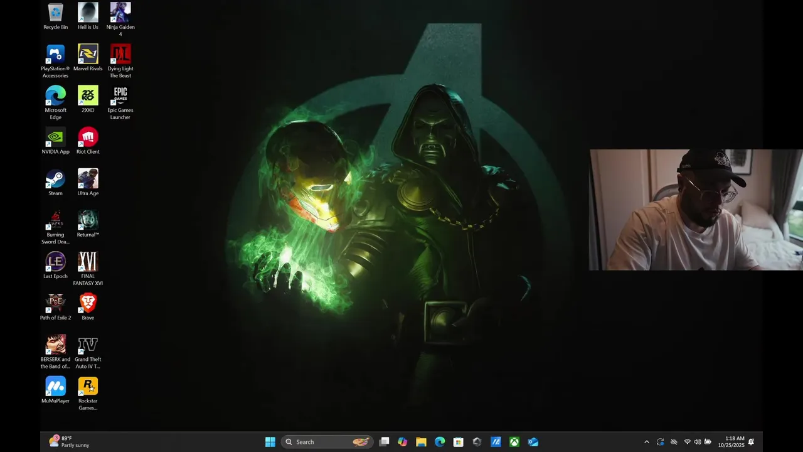The width and height of the screenshot is (803, 452).
Task: Open the Xbox app from the taskbar
Action: [x=514, y=442]
